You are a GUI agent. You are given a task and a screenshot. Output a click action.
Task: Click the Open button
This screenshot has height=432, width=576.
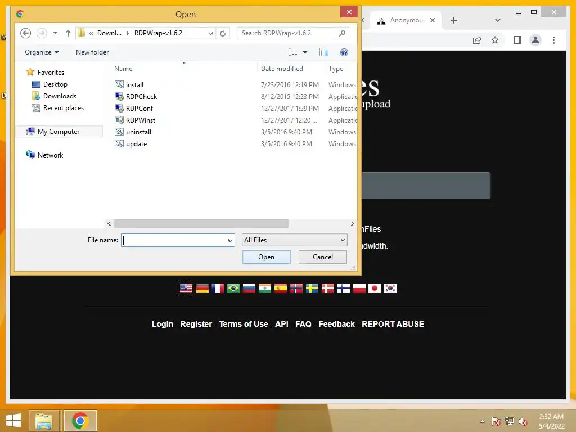pos(266,256)
